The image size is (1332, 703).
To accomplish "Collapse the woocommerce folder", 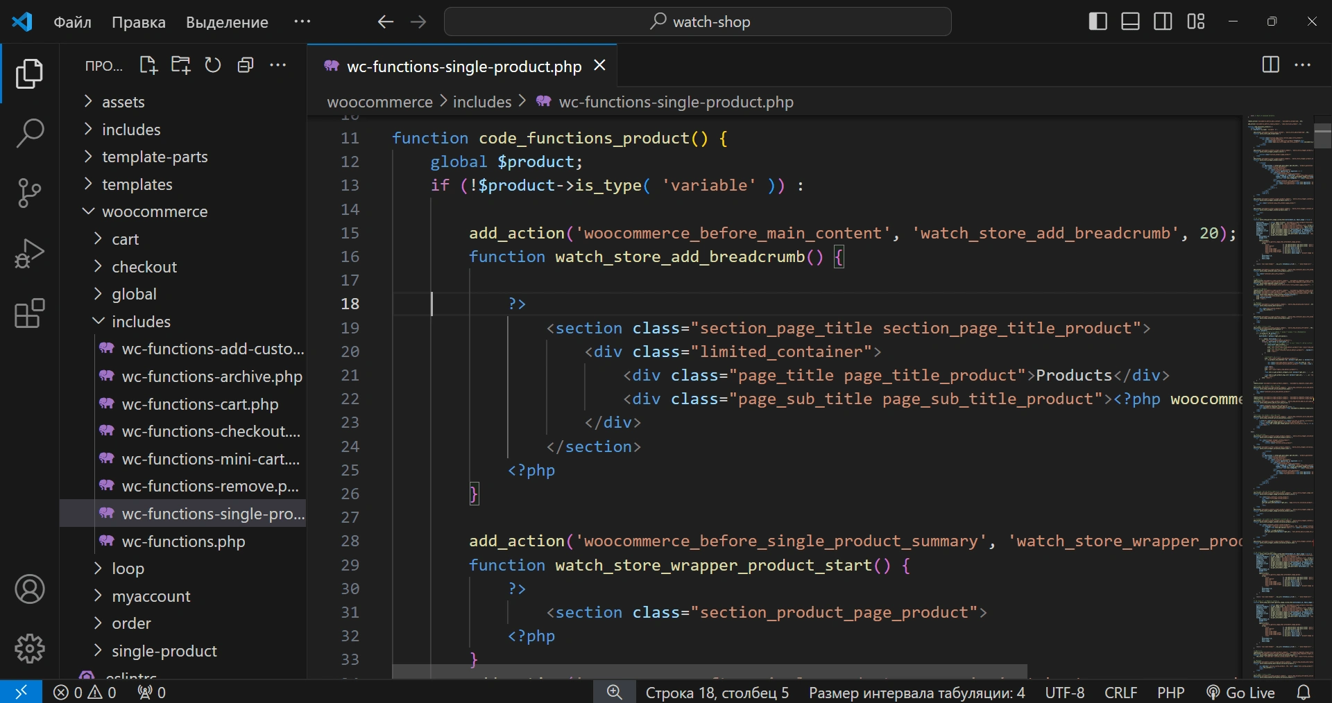I will click(x=154, y=211).
